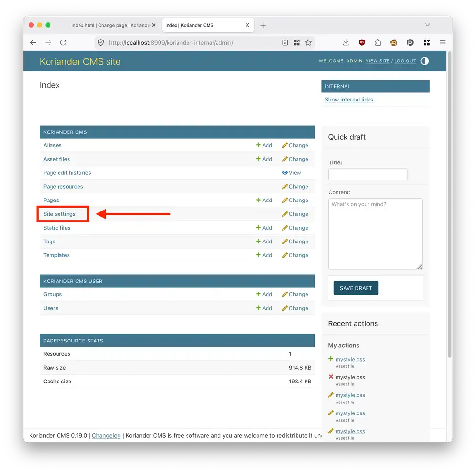The height and width of the screenshot is (473, 476).
Task: Close the Index Koriander CMS tab
Action: [x=247, y=25]
